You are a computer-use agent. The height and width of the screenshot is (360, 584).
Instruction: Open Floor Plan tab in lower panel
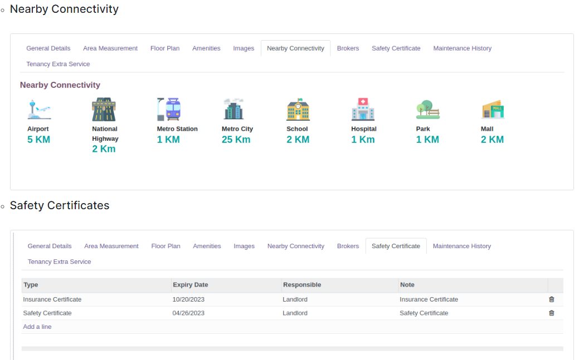point(166,246)
